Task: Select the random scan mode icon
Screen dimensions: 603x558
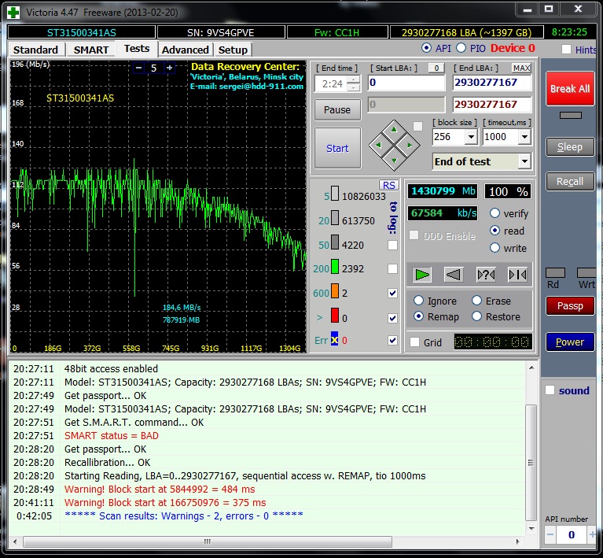Action: [486, 275]
